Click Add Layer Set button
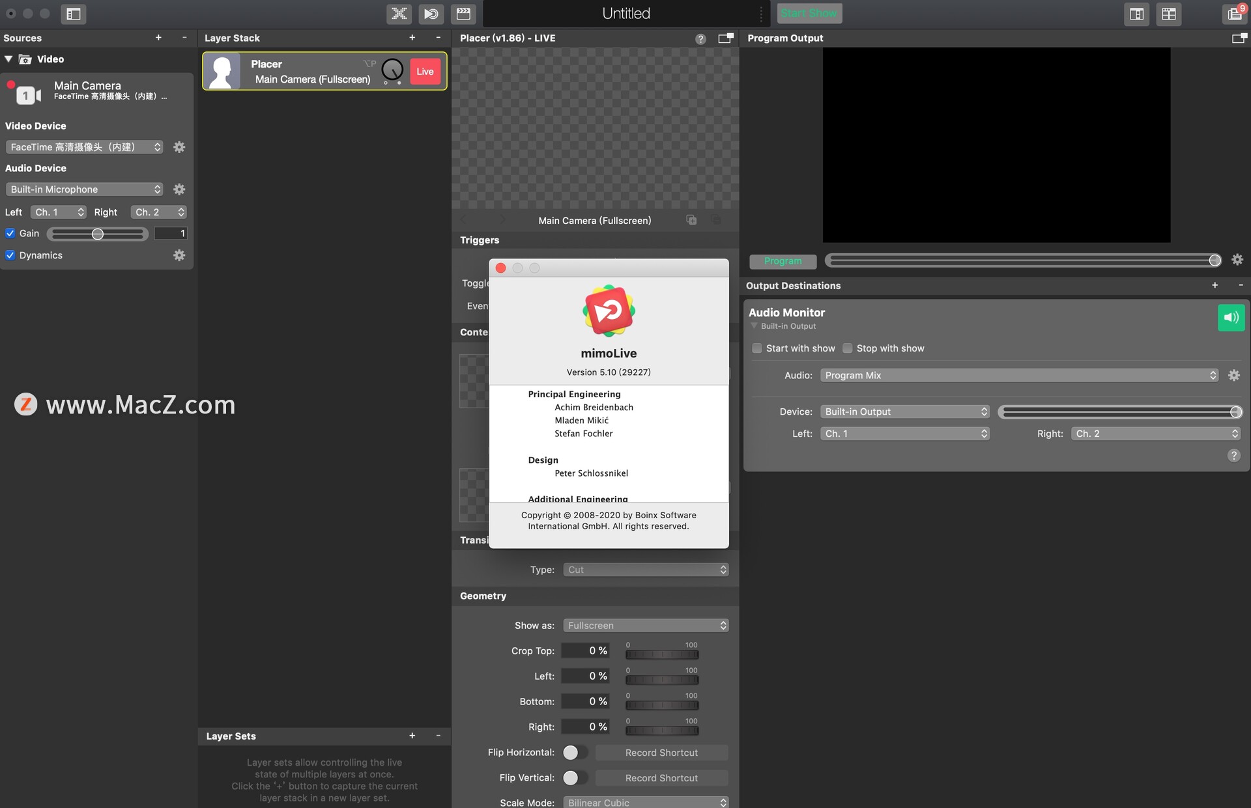1251x808 pixels. click(x=410, y=734)
